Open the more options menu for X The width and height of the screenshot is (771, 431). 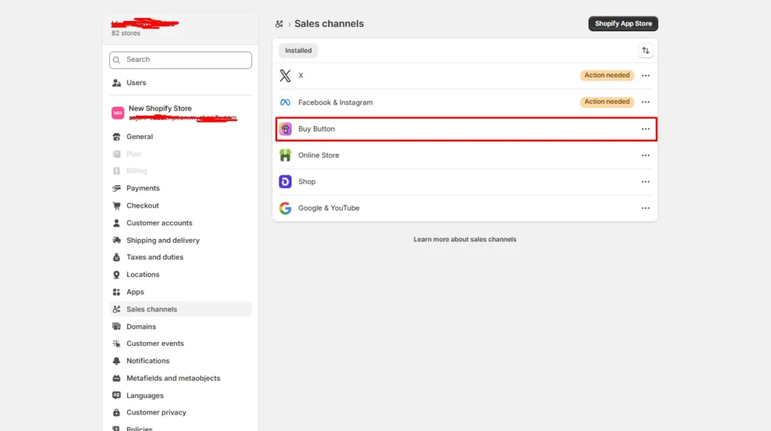point(645,76)
